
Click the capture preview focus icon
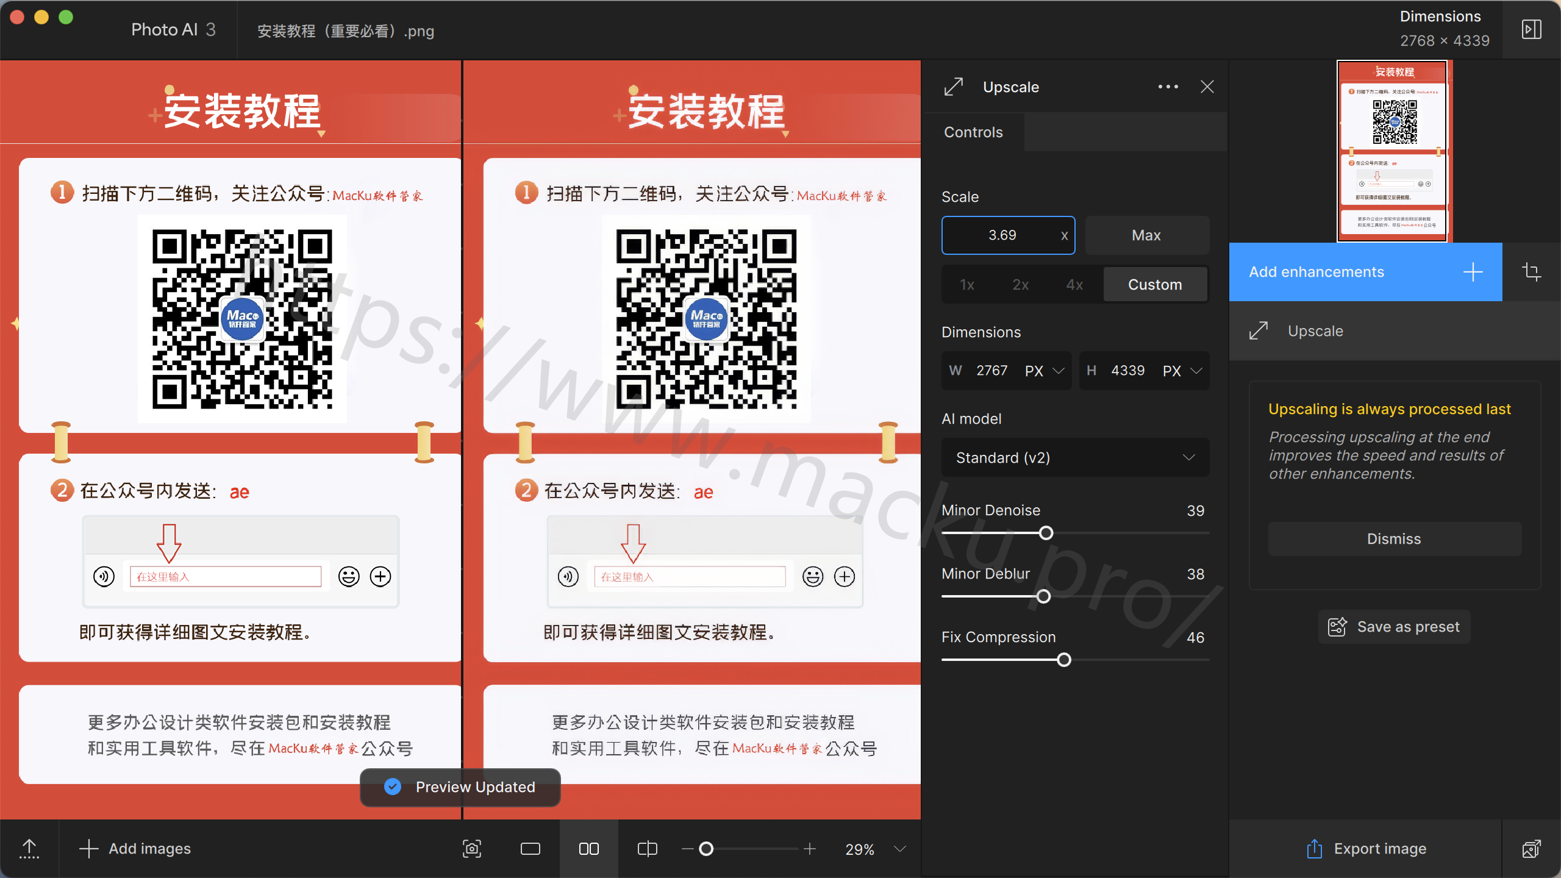click(x=472, y=849)
